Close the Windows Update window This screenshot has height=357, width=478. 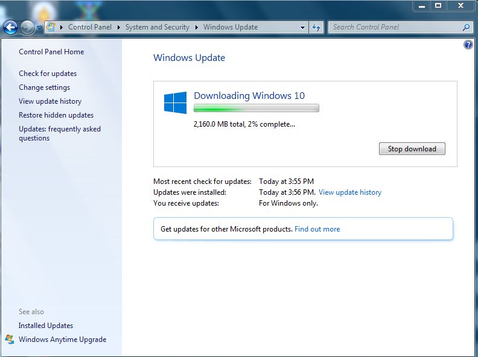[x=460, y=6]
